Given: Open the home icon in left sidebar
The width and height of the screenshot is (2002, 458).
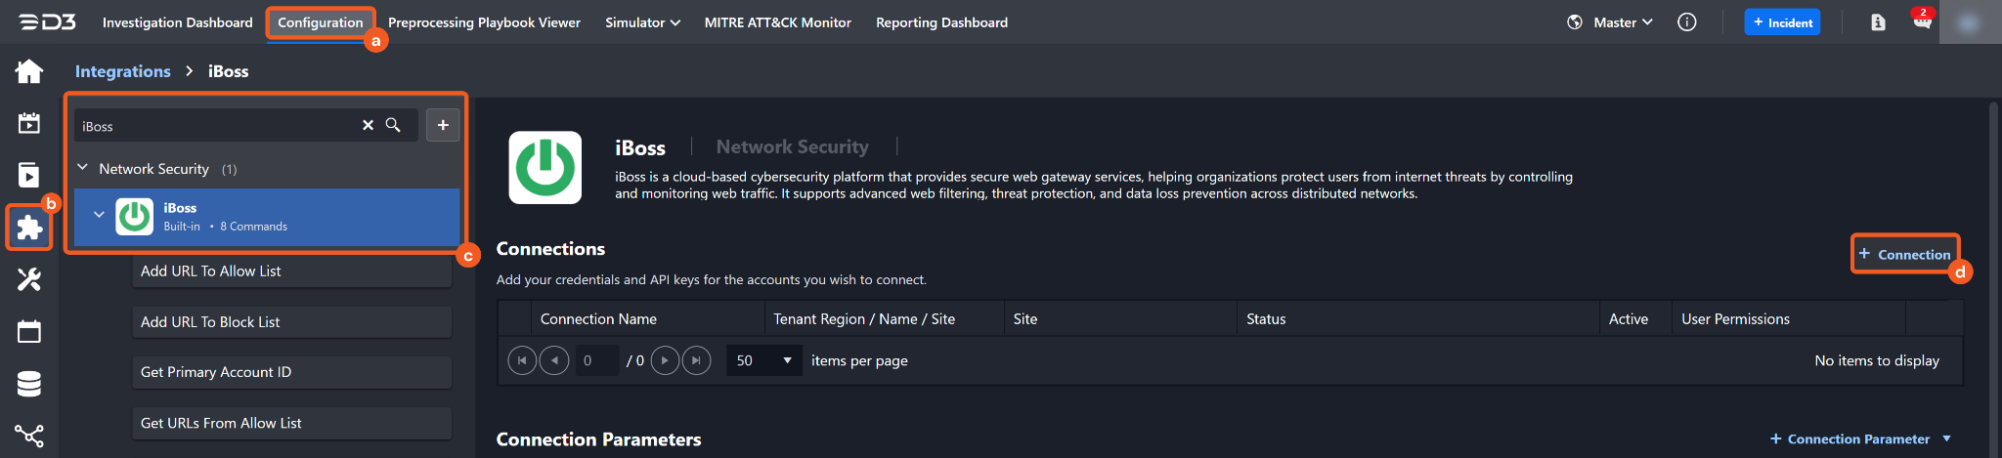Looking at the screenshot, I should [29, 71].
